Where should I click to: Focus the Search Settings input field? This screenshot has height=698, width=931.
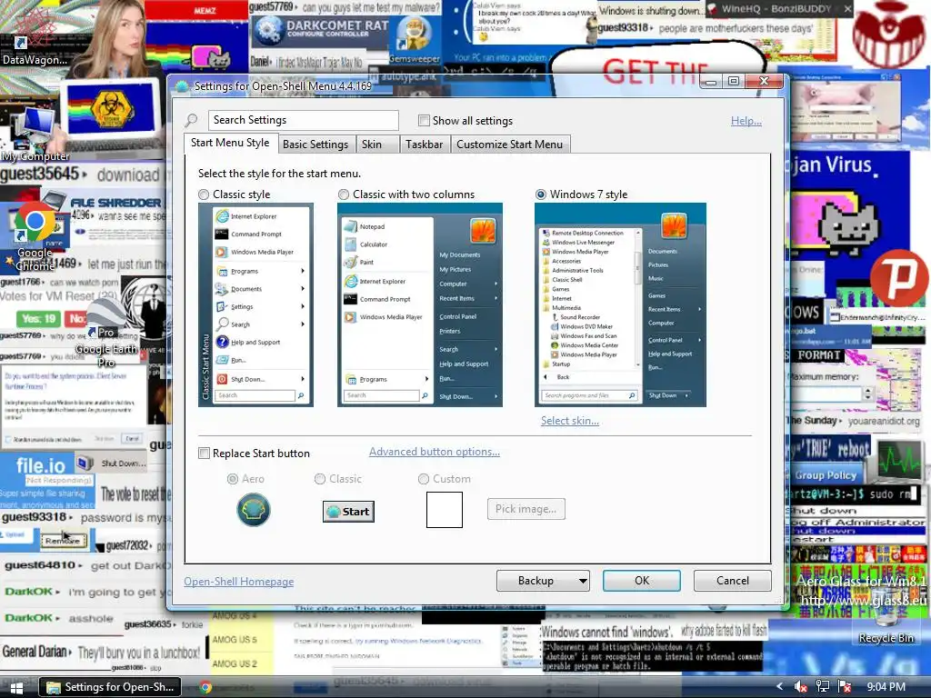(x=304, y=121)
